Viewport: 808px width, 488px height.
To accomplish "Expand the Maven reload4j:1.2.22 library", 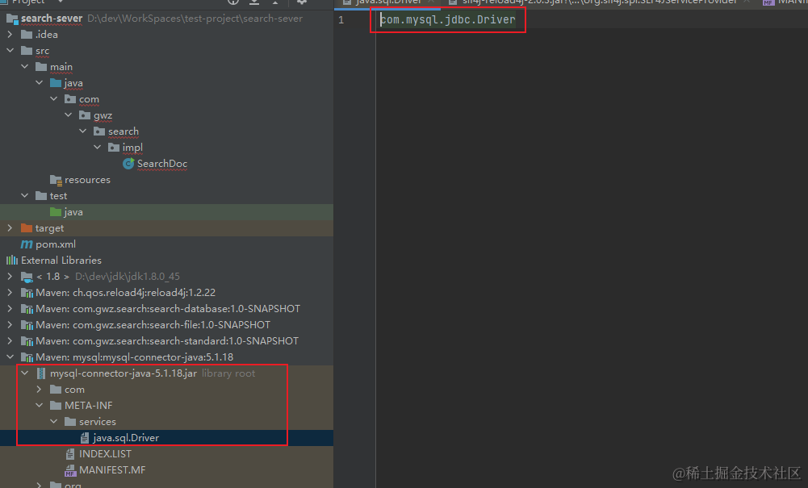I will [x=10, y=292].
